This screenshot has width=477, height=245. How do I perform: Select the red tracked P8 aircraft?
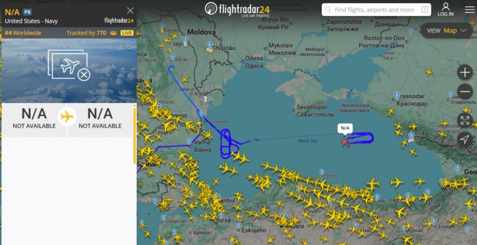point(345,141)
